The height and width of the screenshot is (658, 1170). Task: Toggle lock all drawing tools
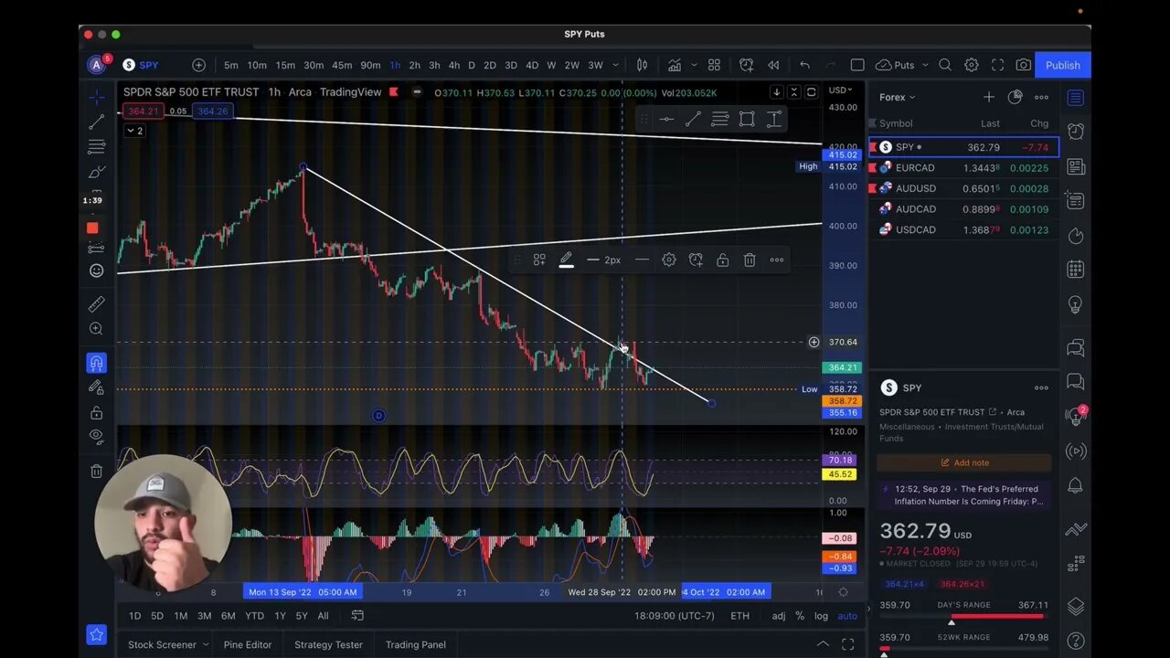[x=96, y=412]
